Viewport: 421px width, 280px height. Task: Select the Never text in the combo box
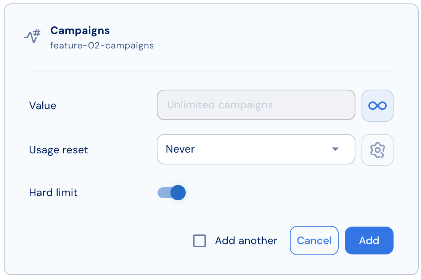click(180, 149)
